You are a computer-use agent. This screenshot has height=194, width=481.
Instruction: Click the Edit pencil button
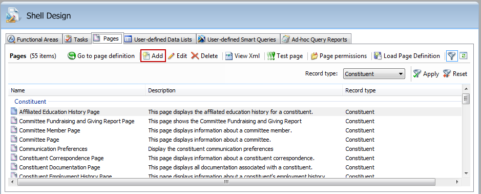pyautogui.click(x=177, y=56)
